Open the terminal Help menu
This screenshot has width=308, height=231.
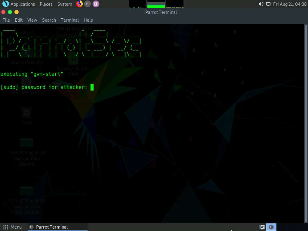pos(88,20)
